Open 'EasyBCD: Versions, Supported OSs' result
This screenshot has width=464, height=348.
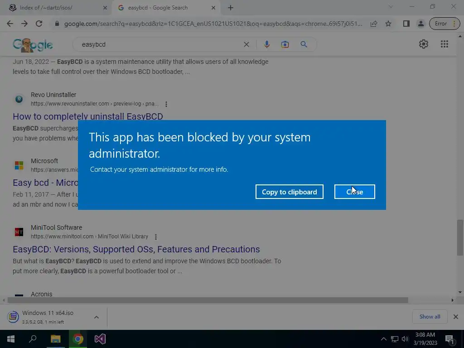click(136, 249)
